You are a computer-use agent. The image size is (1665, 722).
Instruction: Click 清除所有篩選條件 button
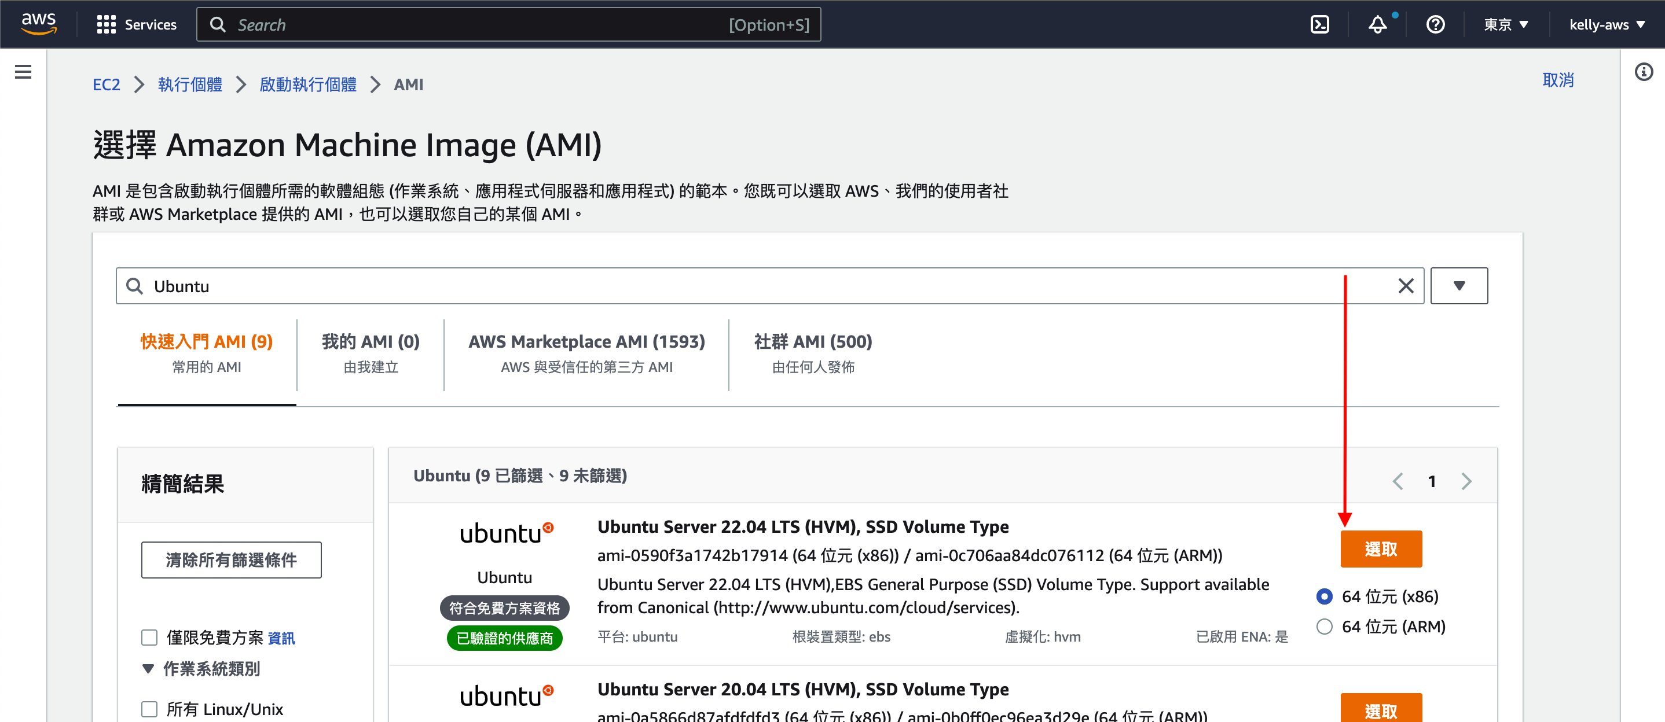tap(231, 560)
